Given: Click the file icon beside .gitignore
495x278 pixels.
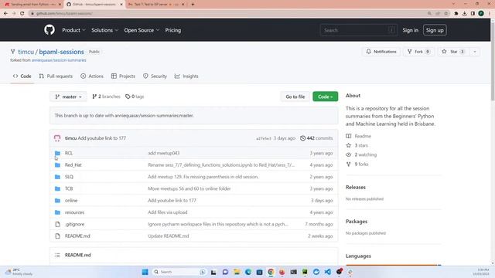Looking at the screenshot, I should [57, 224].
